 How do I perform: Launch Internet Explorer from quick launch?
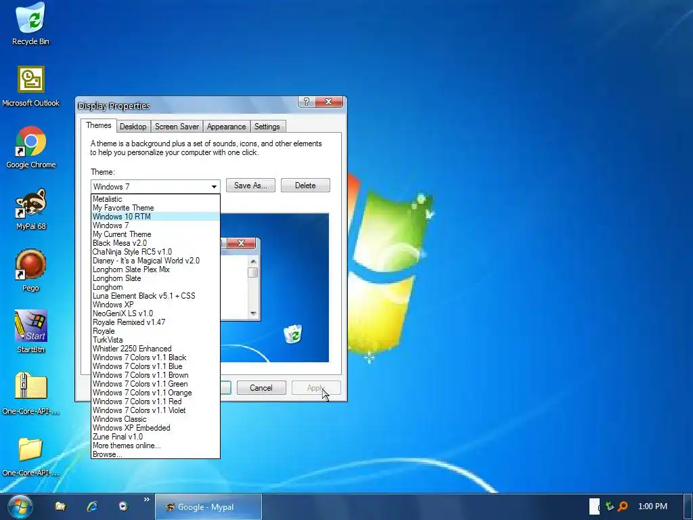(x=92, y=506)
